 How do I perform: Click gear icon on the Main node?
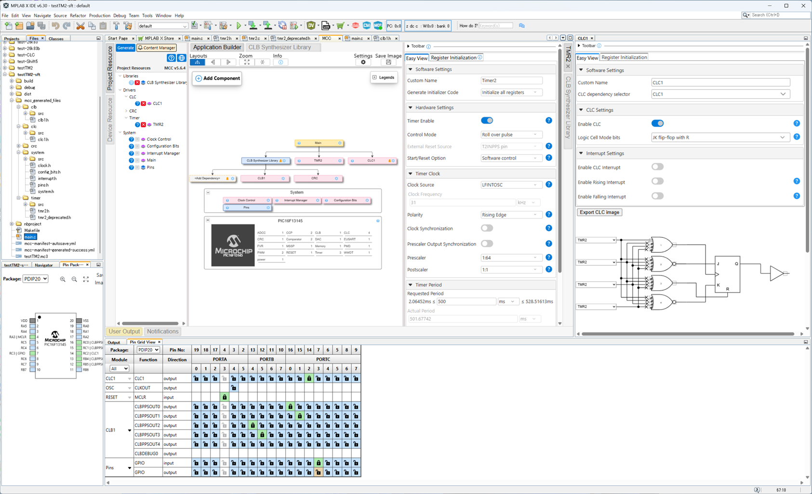tap(340, 143)
